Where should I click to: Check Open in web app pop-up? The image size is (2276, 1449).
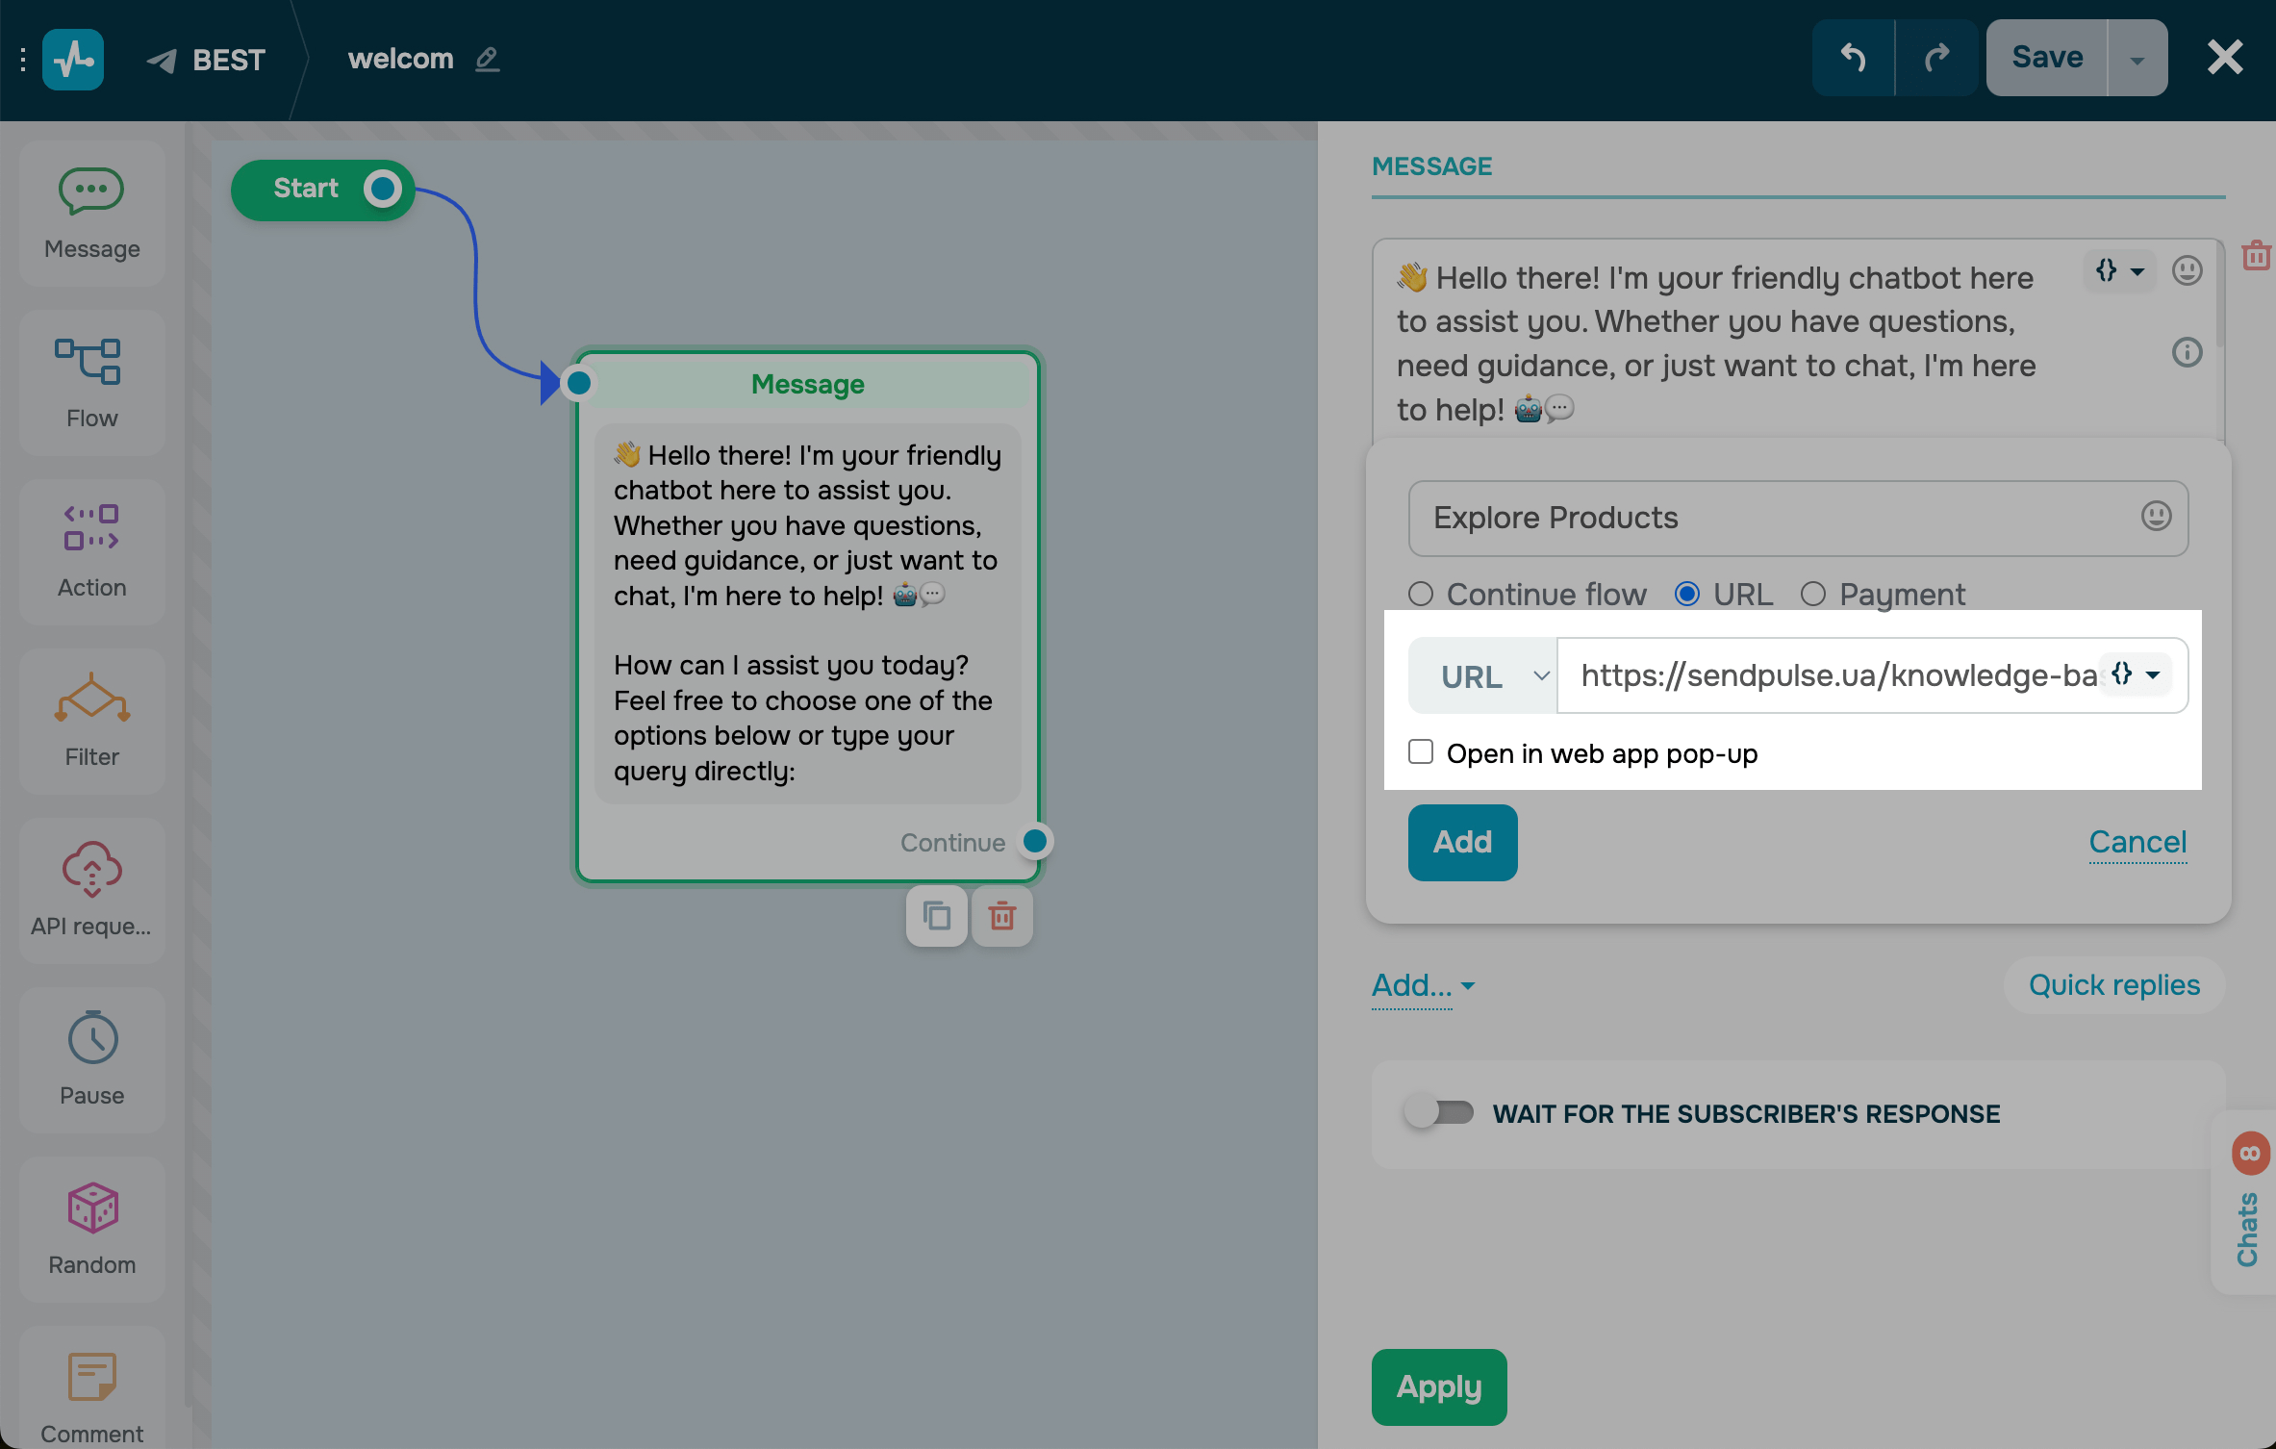click(1421, 752)
